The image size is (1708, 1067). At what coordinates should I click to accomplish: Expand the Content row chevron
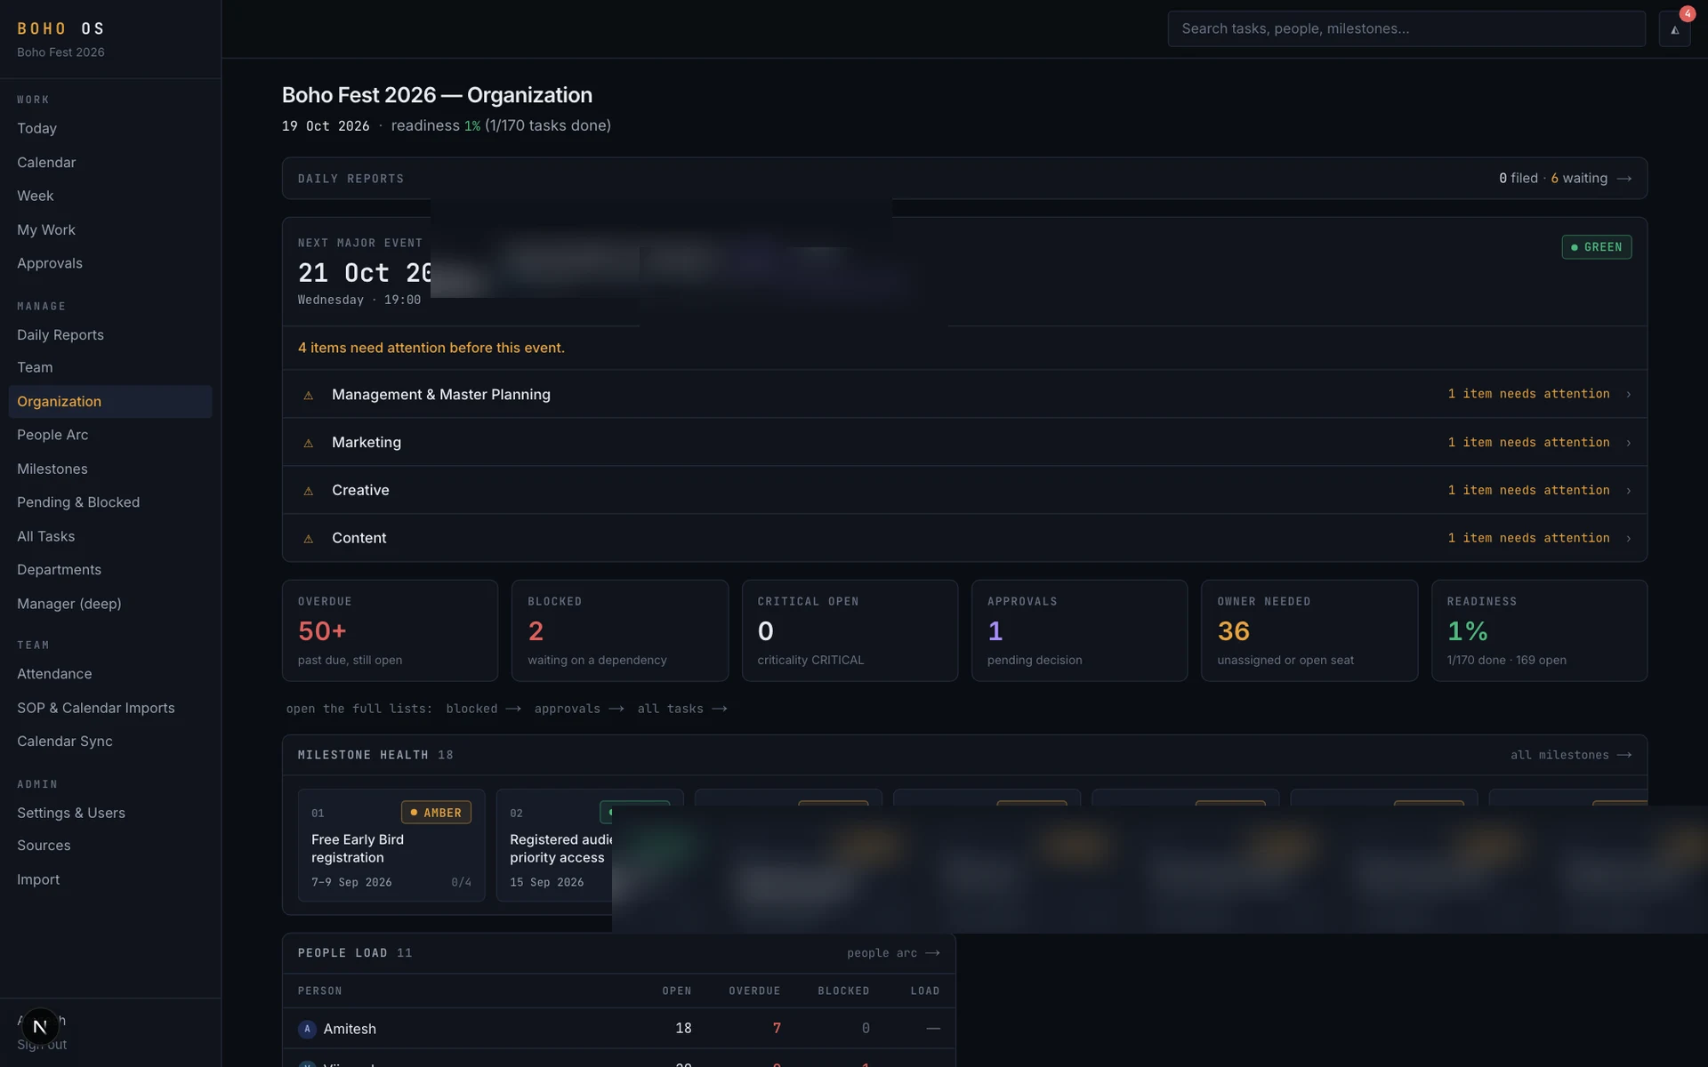tap(1628, 538)
